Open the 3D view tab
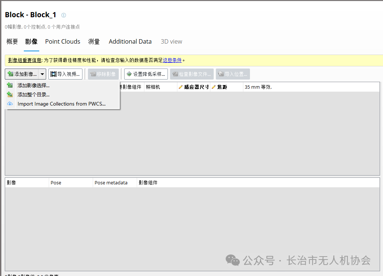 (x=172, y=41)
